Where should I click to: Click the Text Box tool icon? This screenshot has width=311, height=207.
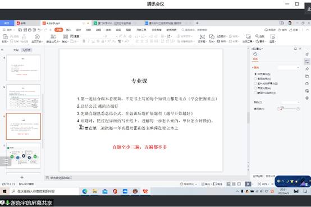202,37
